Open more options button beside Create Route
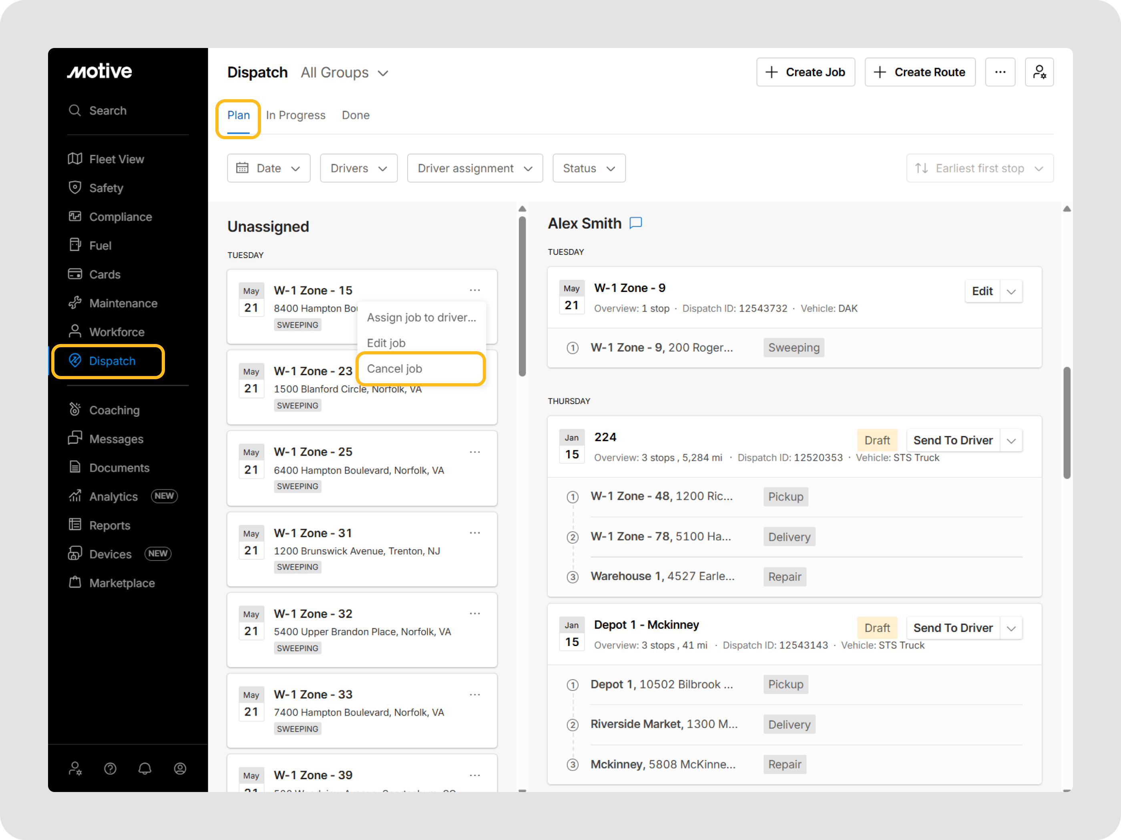The height and width of the screenshot is (840, 1121). 1000,72
